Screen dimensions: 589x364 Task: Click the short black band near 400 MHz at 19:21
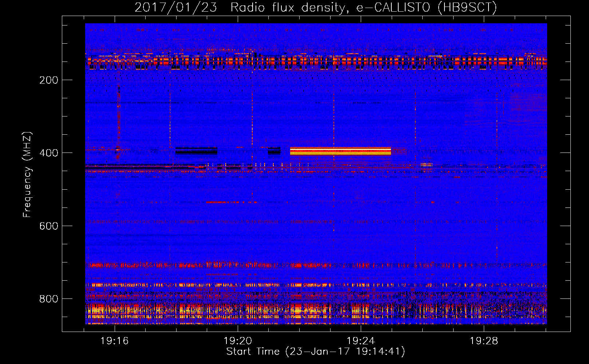coord(274,151)
